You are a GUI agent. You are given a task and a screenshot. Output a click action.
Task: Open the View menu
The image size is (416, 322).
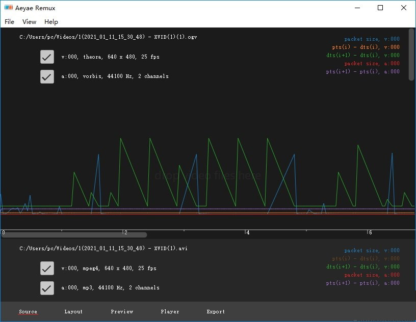(x=30, y=22)
